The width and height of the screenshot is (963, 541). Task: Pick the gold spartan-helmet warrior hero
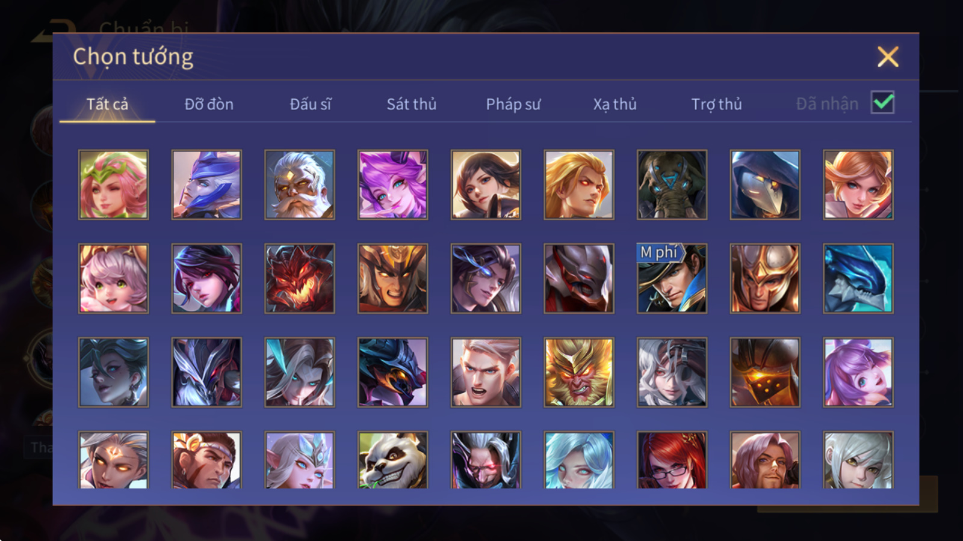tap(765, 278)
